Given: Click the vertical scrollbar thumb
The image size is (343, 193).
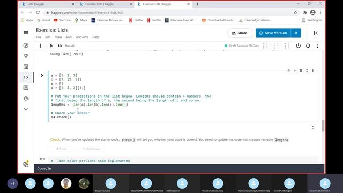Looking at the screenshot, I should [323, 126].
